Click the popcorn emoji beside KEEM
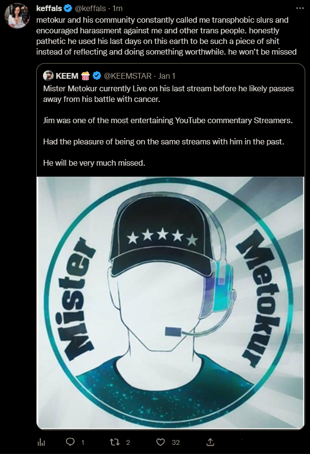Viewport: 310px width, 454px height. click(x=85, y=75)
